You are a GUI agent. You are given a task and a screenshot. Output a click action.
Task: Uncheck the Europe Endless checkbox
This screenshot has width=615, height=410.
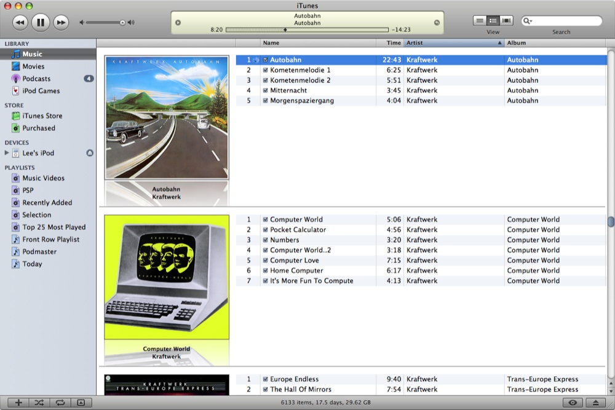(265, 379)
